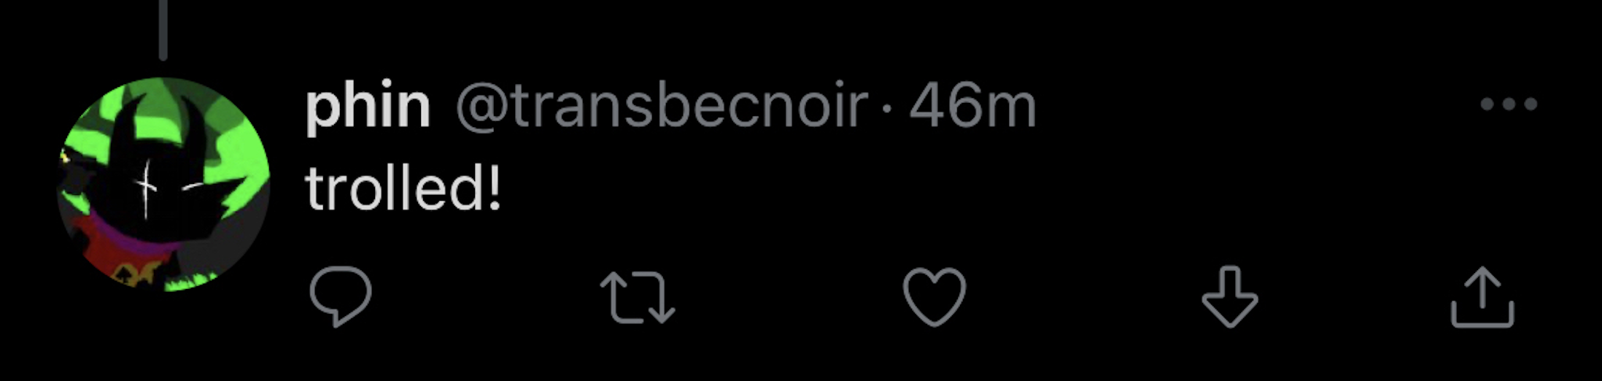Image resolution: width=1602 pixels, height=381 pixels.
Task: Favorite the "trolled!" tweet using the heart outline
Action: tap(934, 296)
